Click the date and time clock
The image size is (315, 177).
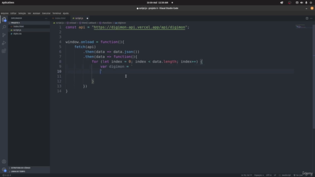click(x=157, y=2)
